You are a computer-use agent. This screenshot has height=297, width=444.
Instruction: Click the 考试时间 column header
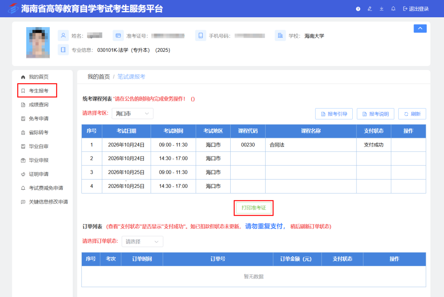pyautogui.click(x=173, y=131)
